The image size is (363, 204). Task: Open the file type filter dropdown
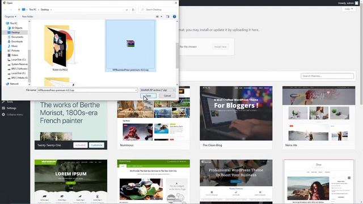158,90
